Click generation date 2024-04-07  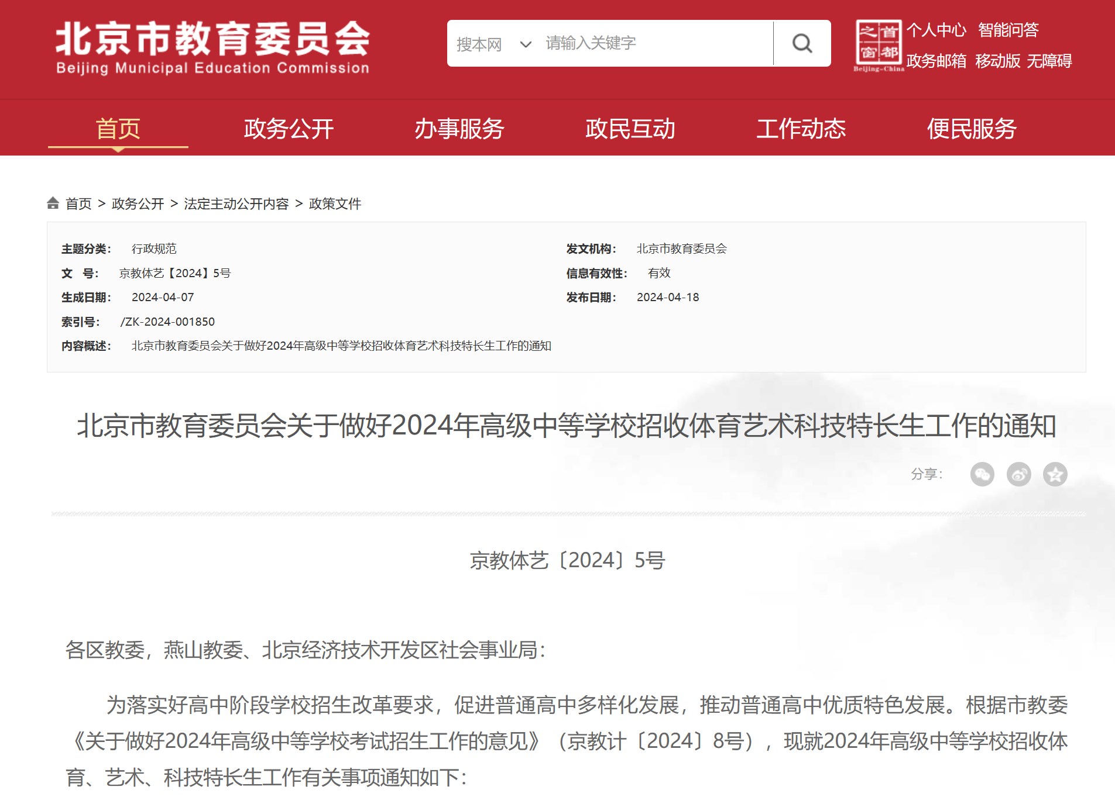coord(163,297)
